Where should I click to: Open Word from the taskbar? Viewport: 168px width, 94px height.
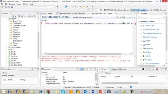click(x=94, y=92)
